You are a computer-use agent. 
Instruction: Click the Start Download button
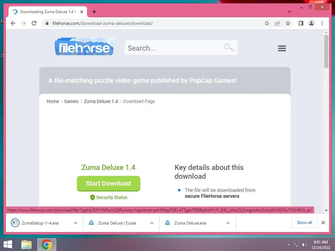point(109,183)
